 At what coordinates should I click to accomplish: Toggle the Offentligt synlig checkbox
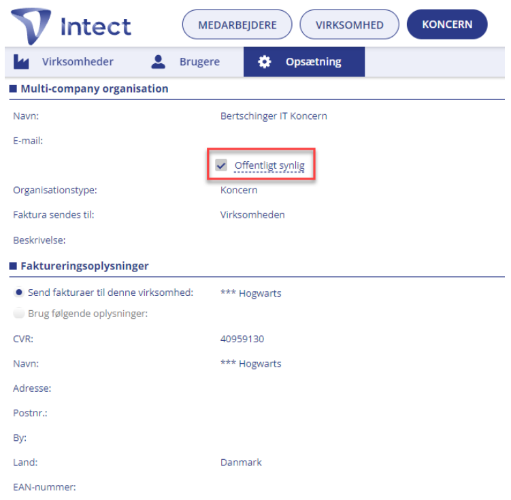(221, 165)
